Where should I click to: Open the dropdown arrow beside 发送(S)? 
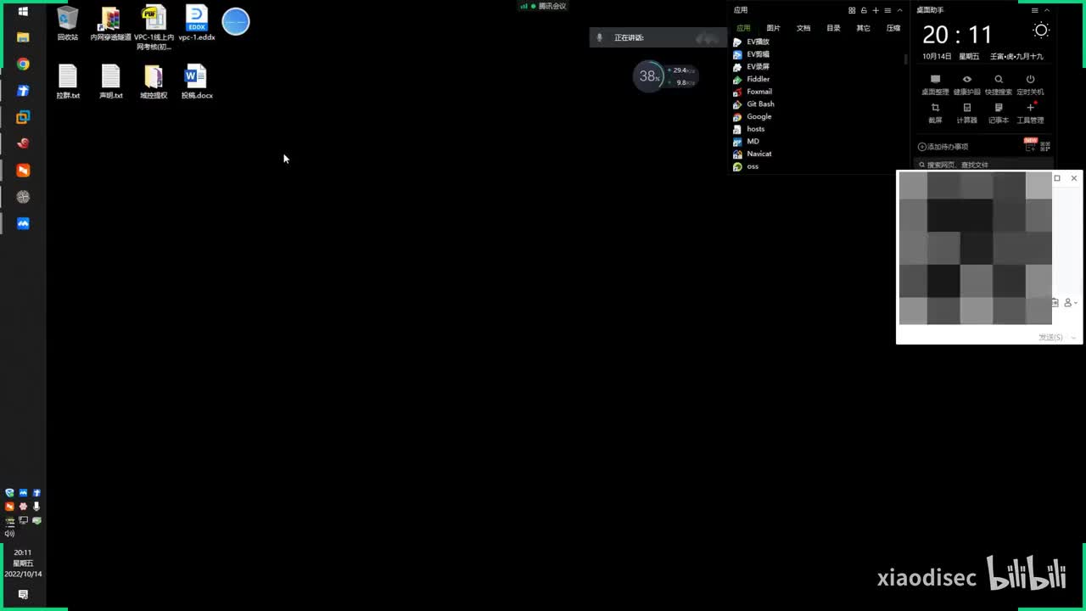click(1073, 337)
